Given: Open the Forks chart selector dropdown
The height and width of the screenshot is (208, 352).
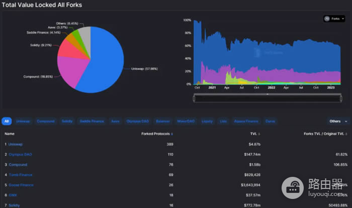Looking at the screenshot, I should click(x=334, y=19).
